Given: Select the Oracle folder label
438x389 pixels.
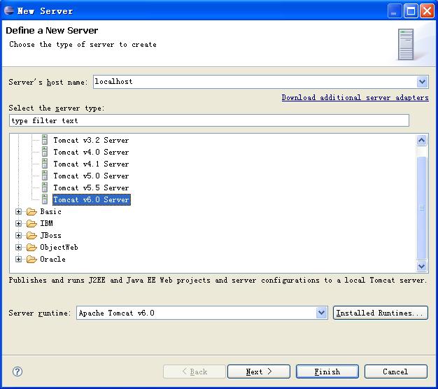Looking at the screenshot, I should coord(52,259).
